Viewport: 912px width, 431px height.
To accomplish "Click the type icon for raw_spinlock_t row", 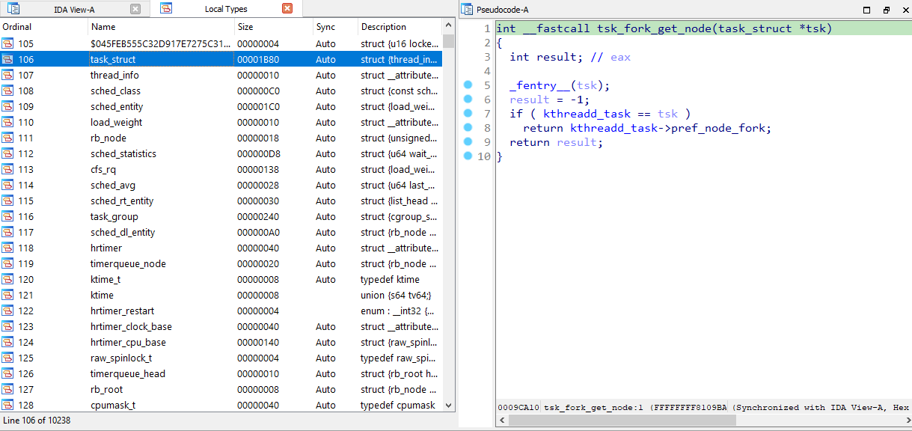I will click(x=7, y=358).
